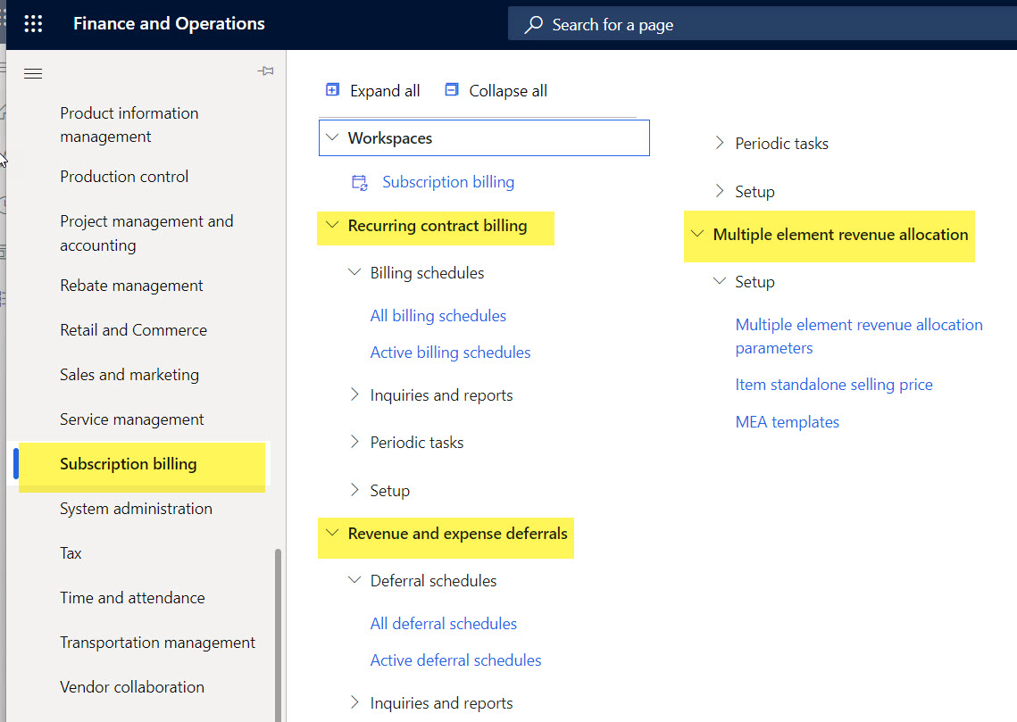
Task: Click the search magnifier icon
Action: 533,24
